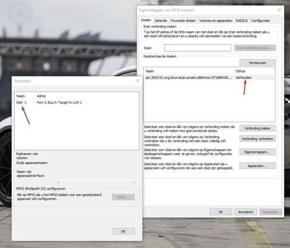The height and width of the screenshot is (248, 290).
Task: Click the Status column header
Action: [254, 71]
